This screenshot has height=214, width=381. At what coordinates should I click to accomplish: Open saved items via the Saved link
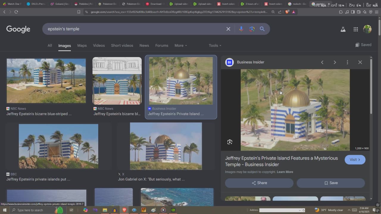(x=363, y=45)
